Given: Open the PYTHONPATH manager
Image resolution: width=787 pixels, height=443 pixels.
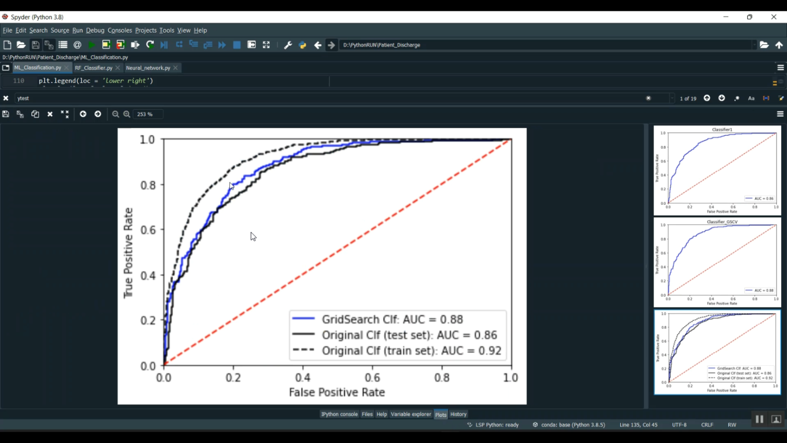Looking at the screenshot, I should (x=302, y=45).
